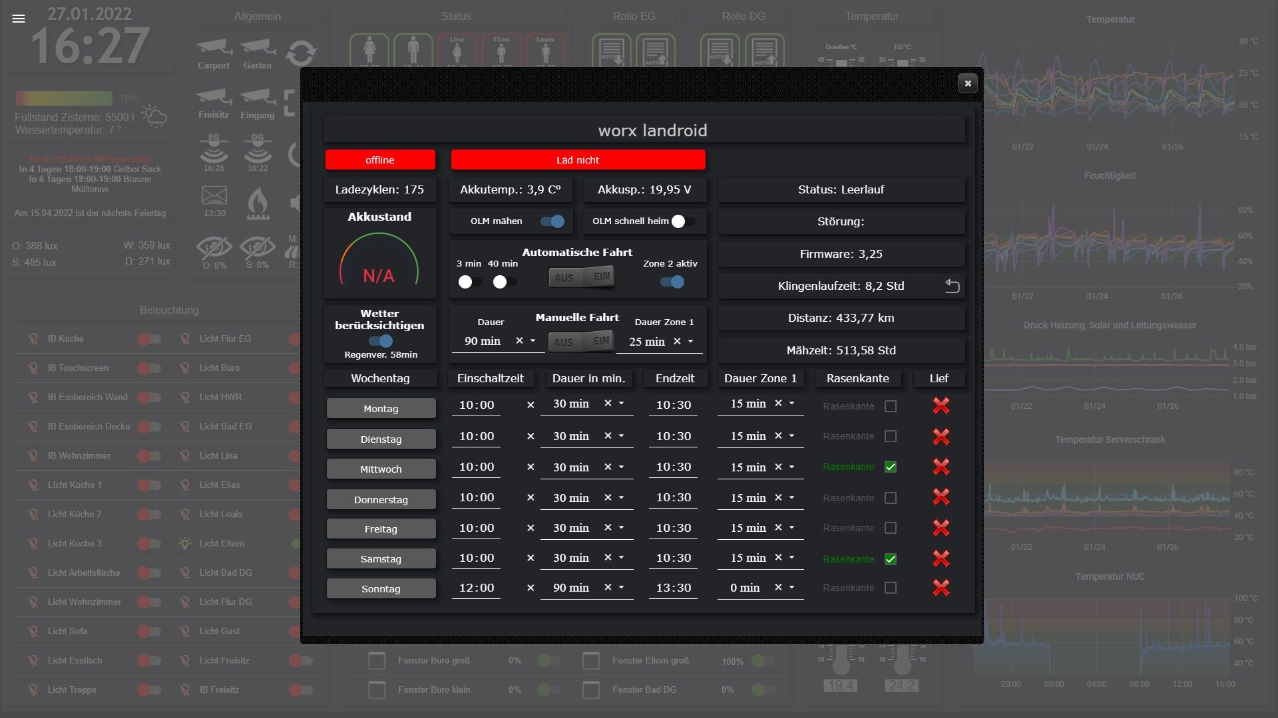Uncheck the Rasenkante box for Samstag

[891, 559]
